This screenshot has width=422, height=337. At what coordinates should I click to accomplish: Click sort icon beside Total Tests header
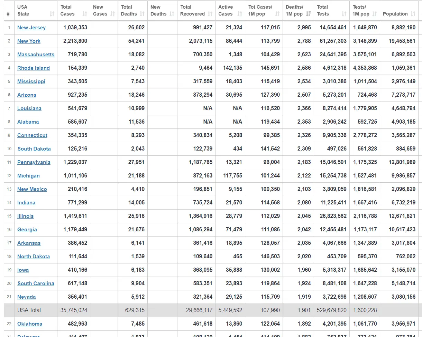click(x=344, y=14)
